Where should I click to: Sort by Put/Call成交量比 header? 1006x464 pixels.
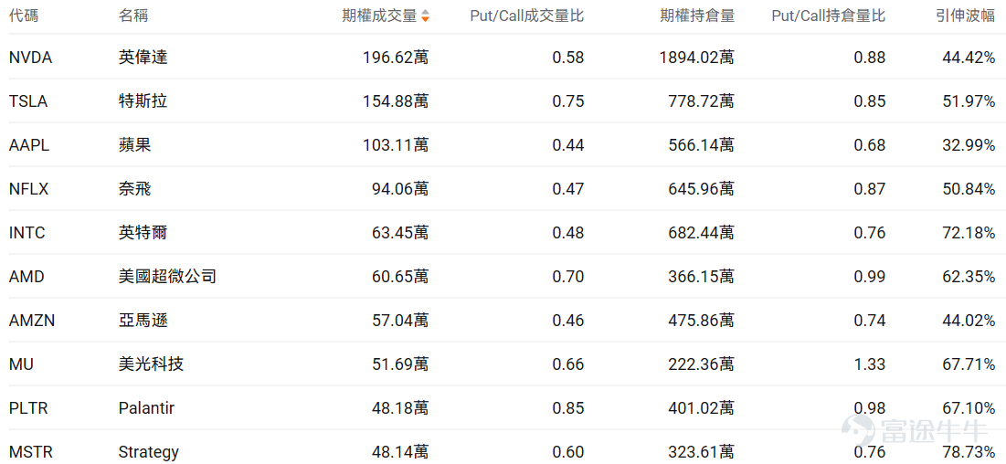526,16
